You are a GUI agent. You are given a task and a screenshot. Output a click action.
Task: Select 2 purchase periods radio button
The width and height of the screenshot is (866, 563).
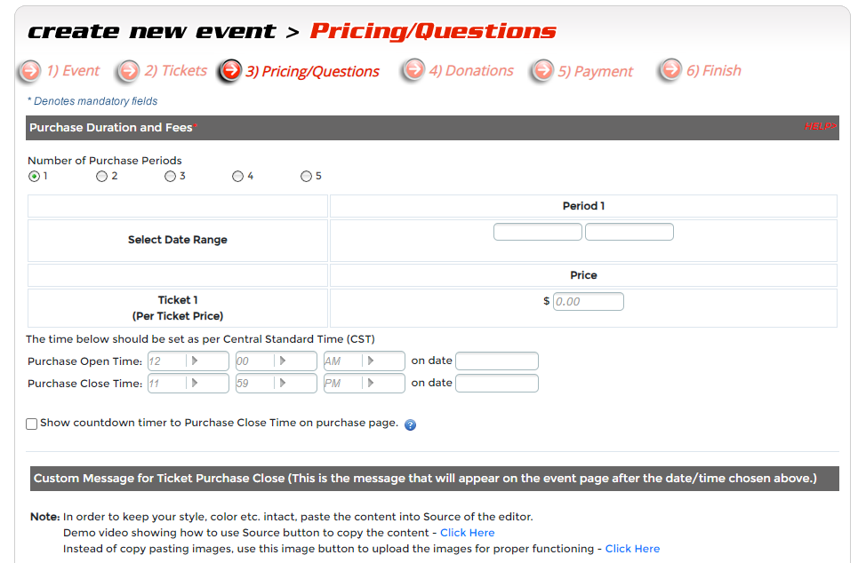pos(102,177)
